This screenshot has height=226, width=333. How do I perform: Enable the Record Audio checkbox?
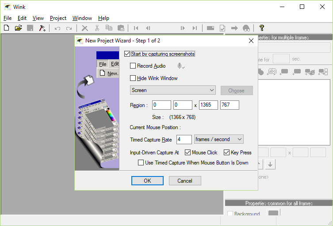133,66
